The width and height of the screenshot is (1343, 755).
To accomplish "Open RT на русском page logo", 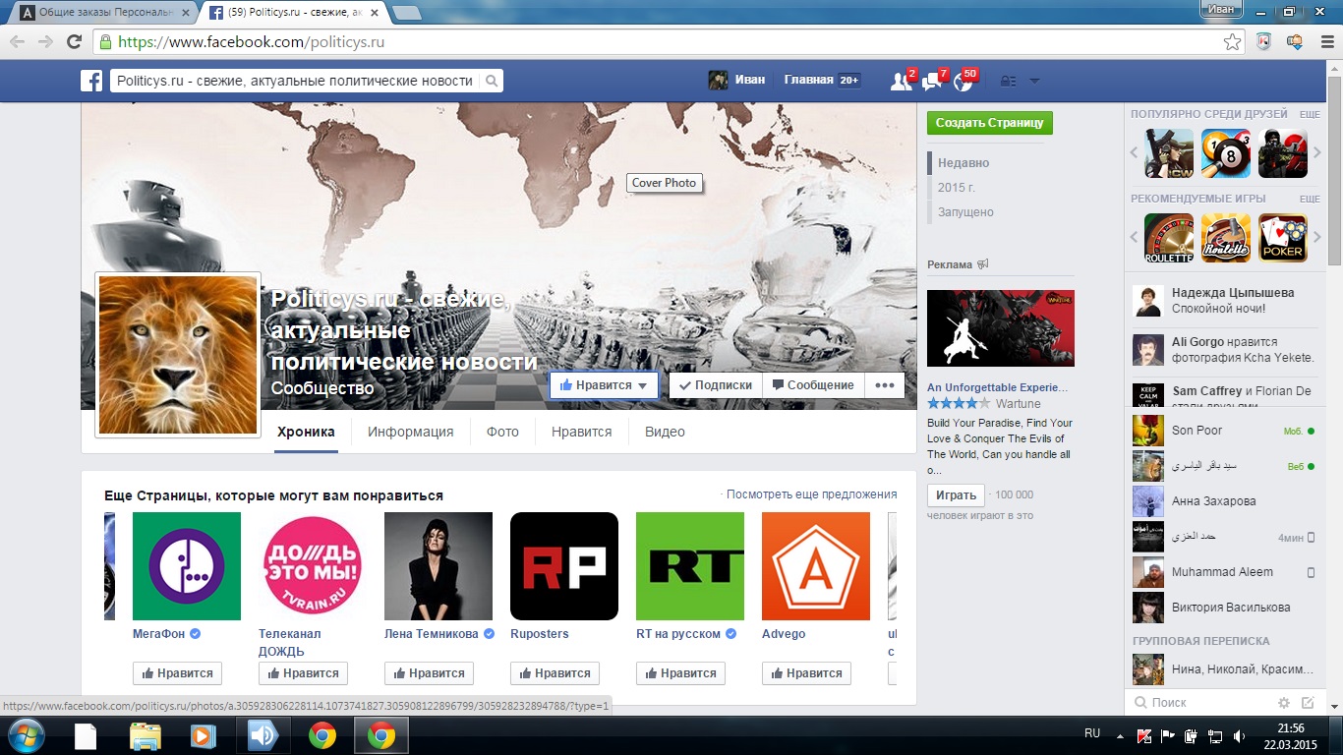I will [x=690, y=566].
